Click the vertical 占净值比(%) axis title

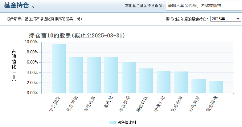14,65
